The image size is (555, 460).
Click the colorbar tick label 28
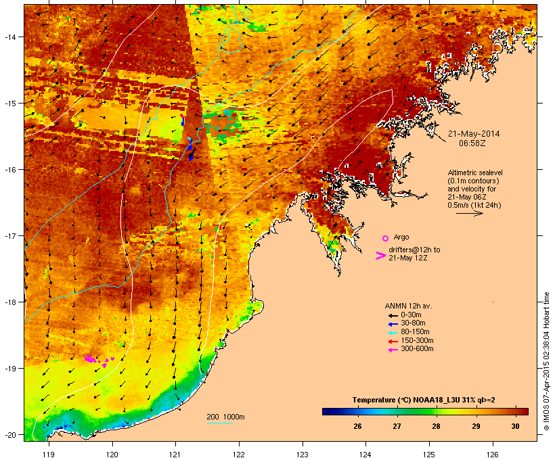[436, 426]
